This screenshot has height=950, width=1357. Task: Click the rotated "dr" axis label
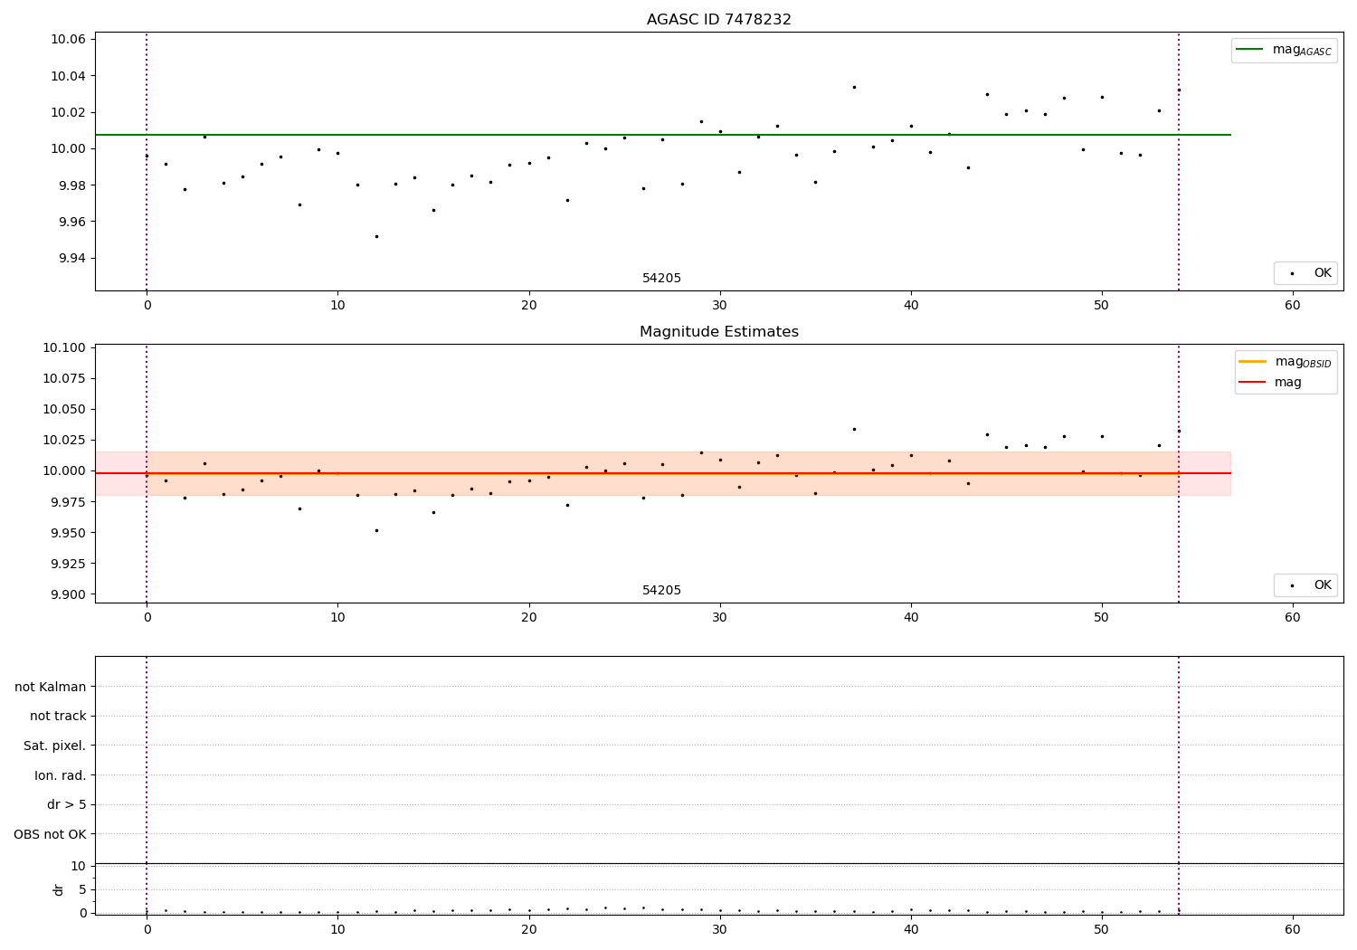59,889
